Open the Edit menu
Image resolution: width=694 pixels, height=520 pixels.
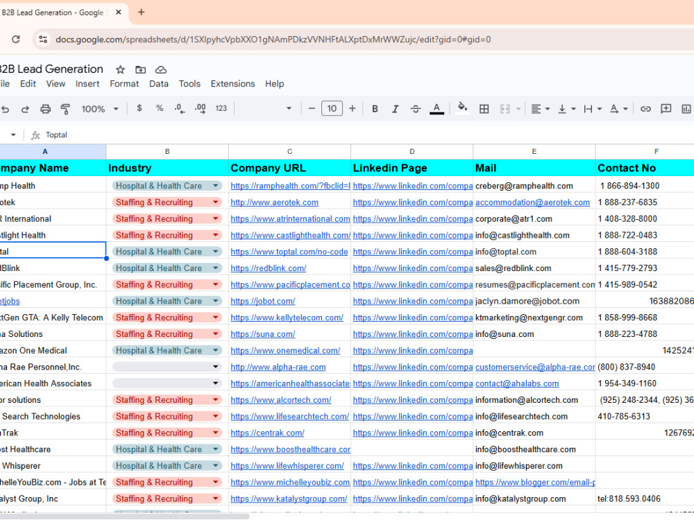pyautogui.click(x=28, y=84)
